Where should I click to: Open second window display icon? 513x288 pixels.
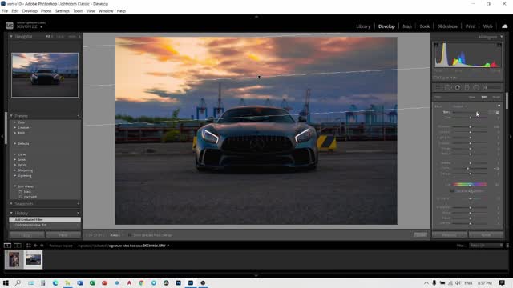[x=18, y=246]
